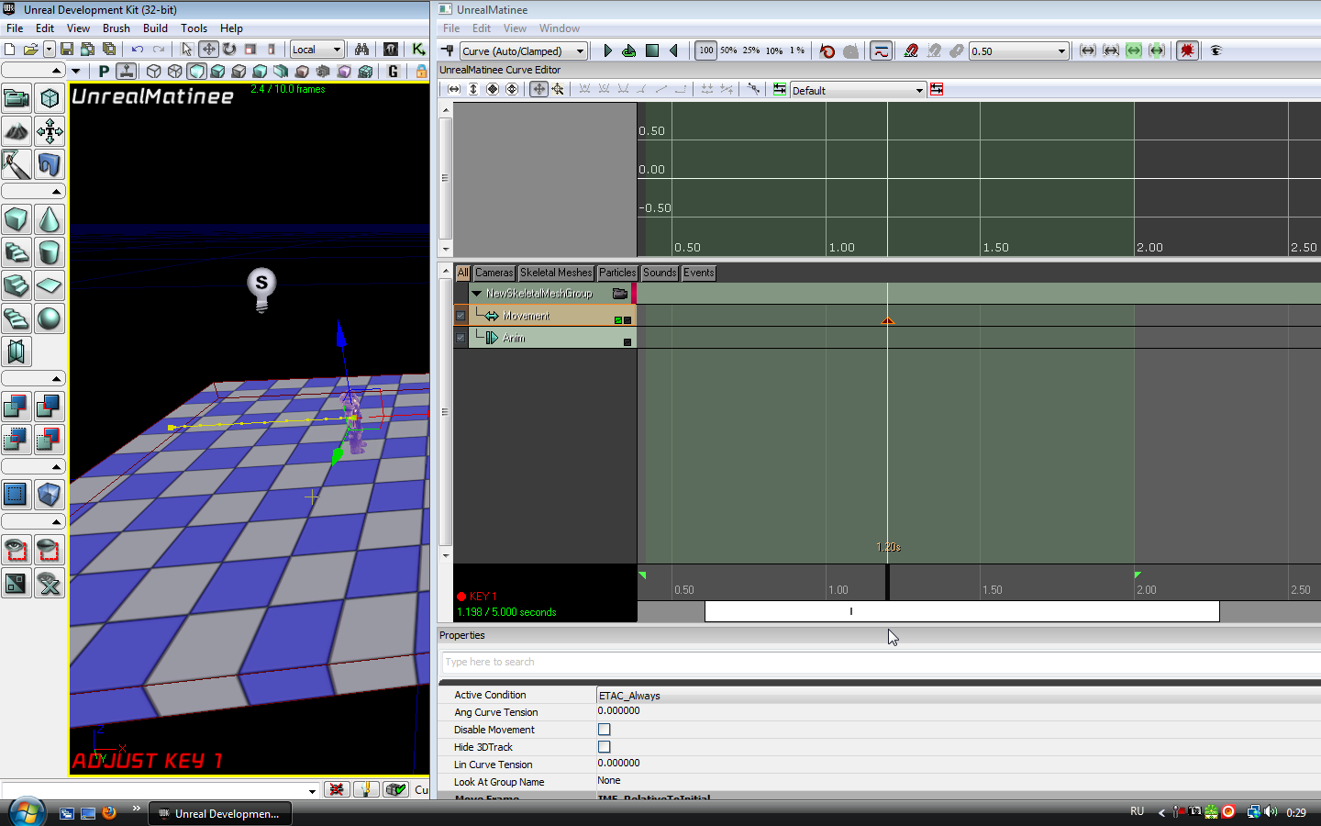Image resolution: width=1321 pixels, height=826 pixels.
Task: Open the Brush menu
Action: click(116, 28)
